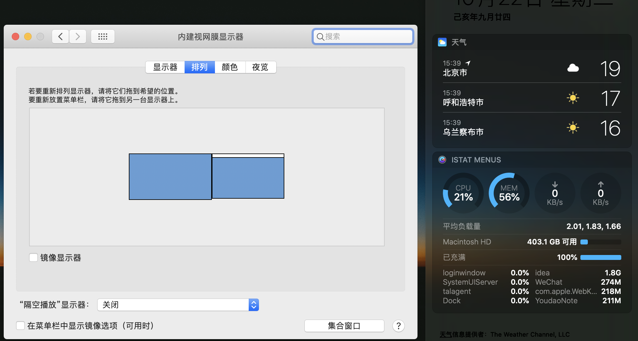Image resolution: width=638 pixels, height=341 pixels.
Task: Click the back navigation arrow
Action: coord(60,37)
